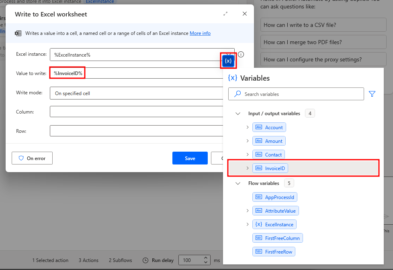Expand the ExcelInstance variable properties

(x=248, y=224)
